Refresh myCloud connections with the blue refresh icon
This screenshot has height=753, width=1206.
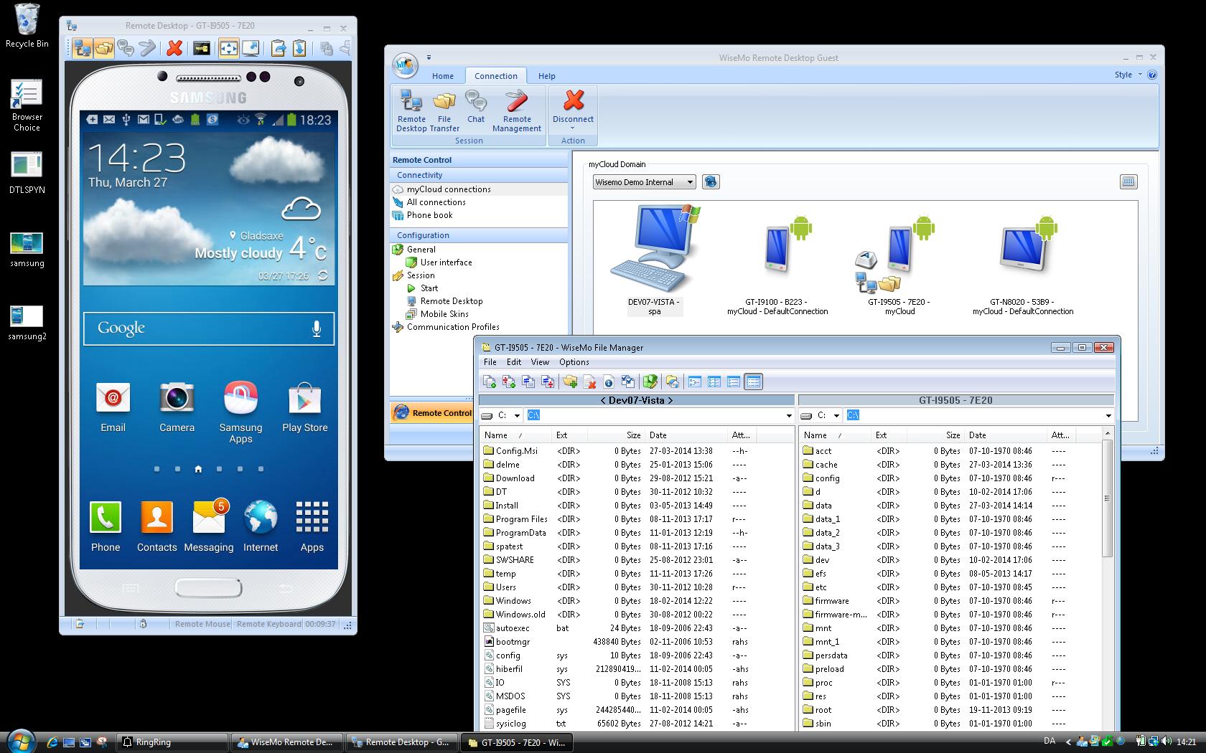711,181
